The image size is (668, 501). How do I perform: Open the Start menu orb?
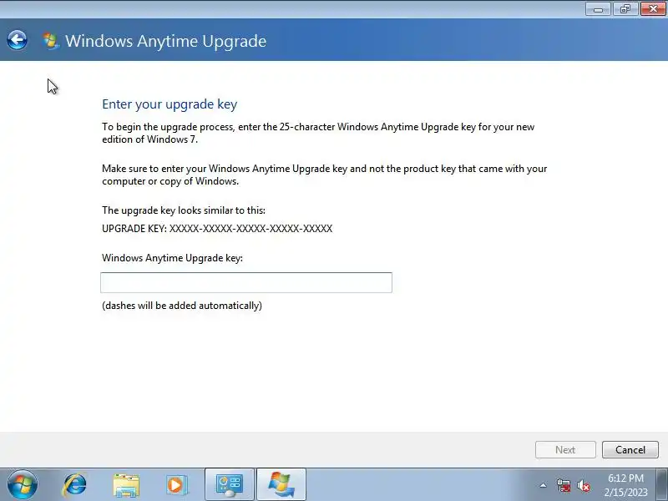[23, 485]
